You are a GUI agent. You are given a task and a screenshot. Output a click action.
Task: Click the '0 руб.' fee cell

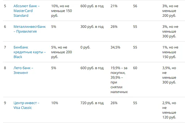[85, 47]
